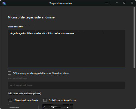Open the Sisemine kuvatõmmis screenshot thumbnail
The image size is (136, 109).
coord(23,107)
